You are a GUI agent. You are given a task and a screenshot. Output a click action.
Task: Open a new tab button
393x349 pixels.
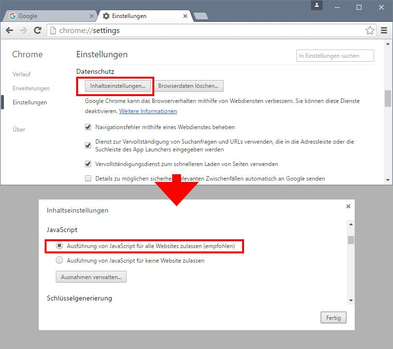click(x=200, y=17)
